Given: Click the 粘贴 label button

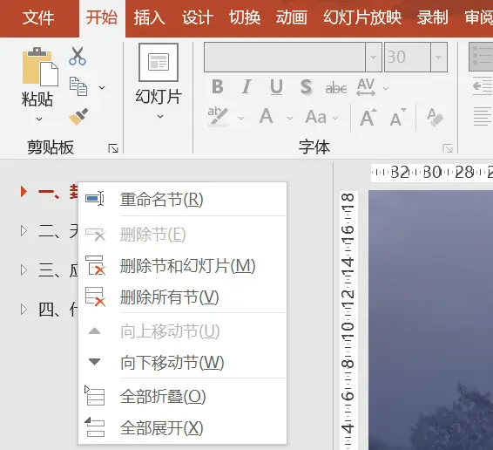Looking at the screenshot, I should (37, 99).
